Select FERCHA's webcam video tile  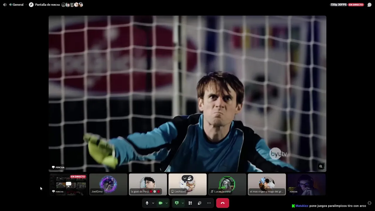[x=306, y=184]
